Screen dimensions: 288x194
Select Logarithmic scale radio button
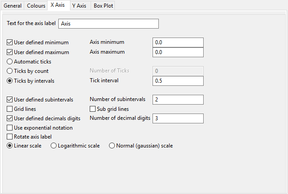(x=54, y=146)
